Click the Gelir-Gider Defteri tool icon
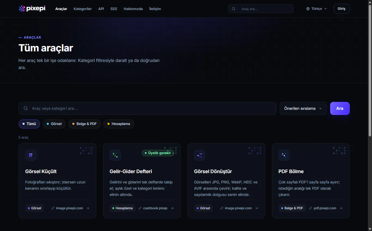The image size is (372, 231). click(x=115, y=155)
